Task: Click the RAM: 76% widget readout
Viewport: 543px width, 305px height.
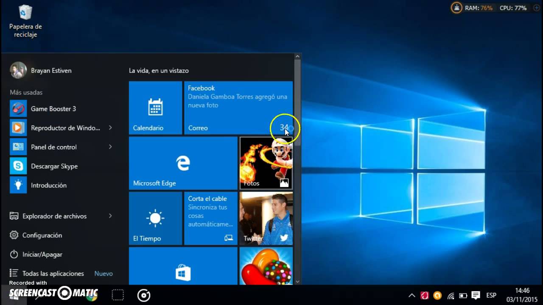Action: tap(479, 8)
